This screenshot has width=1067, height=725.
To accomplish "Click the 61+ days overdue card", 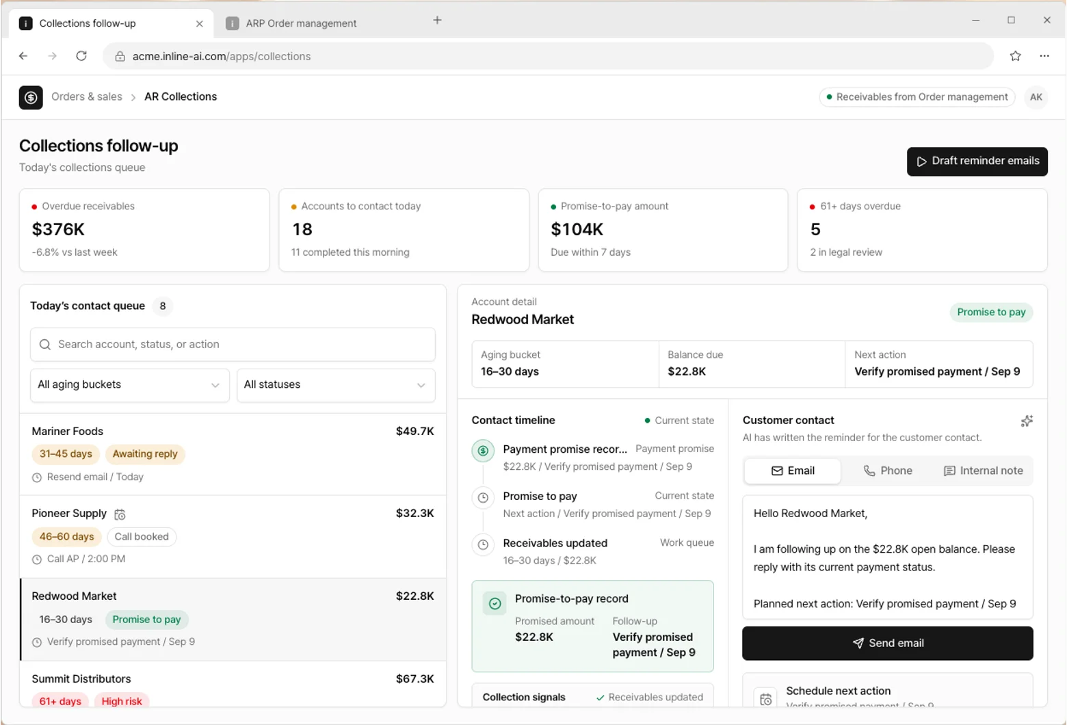I will click(x=922, y=230).
